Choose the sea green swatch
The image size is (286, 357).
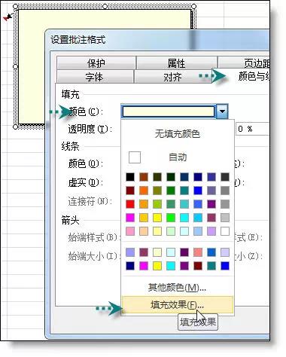[x=171, y=204]
